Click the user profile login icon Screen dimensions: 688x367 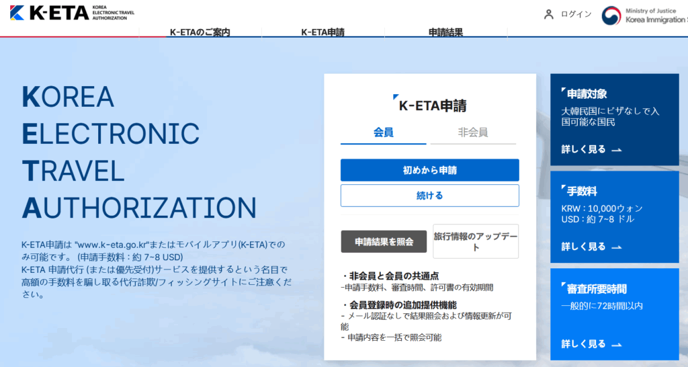[x=548, y=15]
